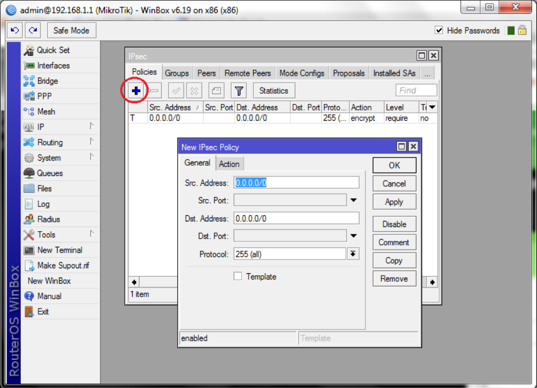Open the Mode Configs tab
This screenshot has height=388, width=537.
coord(302,73)
